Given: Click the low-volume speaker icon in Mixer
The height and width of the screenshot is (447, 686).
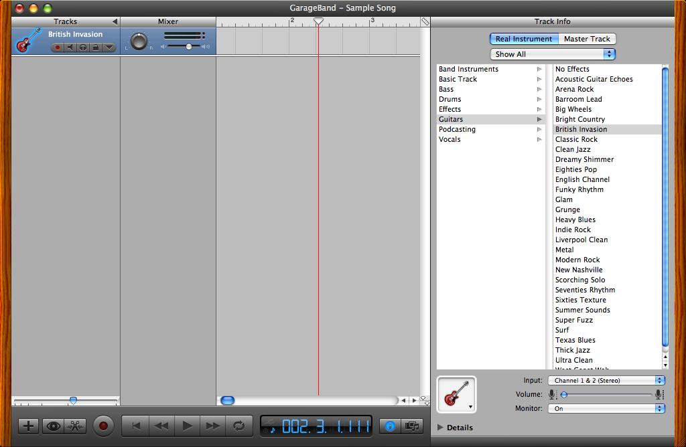Looking at the screenshot, I should tap(163, 46).
